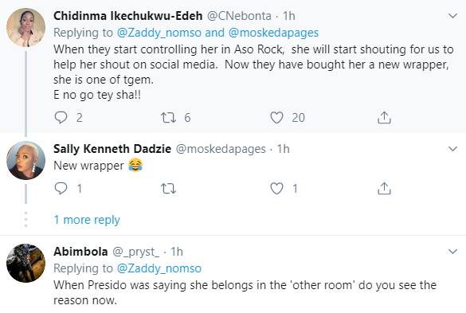
Task: Reply to Sally Kenneth Dadzie's tweet
Action: (61, 188)
